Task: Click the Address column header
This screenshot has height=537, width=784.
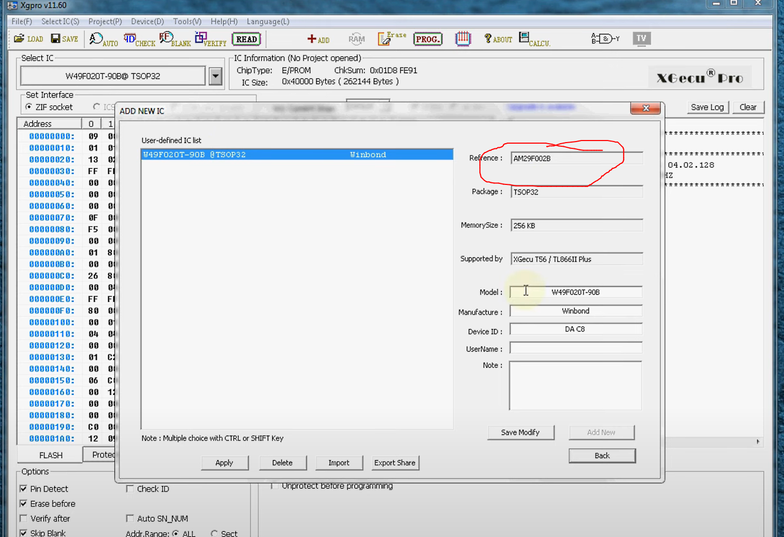Action: [50, 124]
